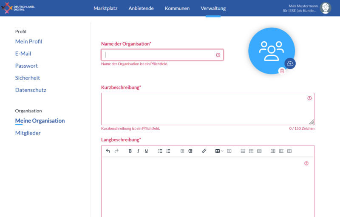Select Meine Organisation in sidebar

click(40, 121)
